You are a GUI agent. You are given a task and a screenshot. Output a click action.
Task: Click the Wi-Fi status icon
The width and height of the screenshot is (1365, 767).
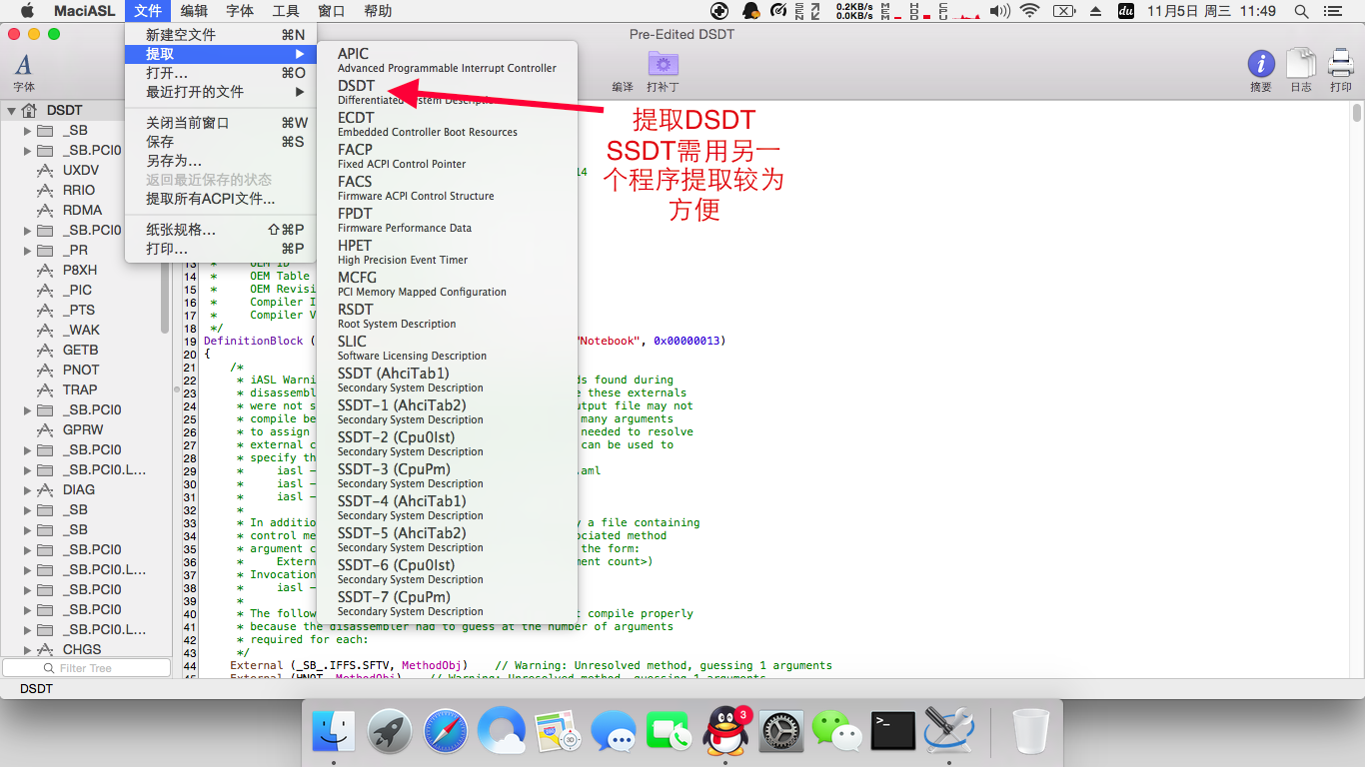coord(1029,11)
